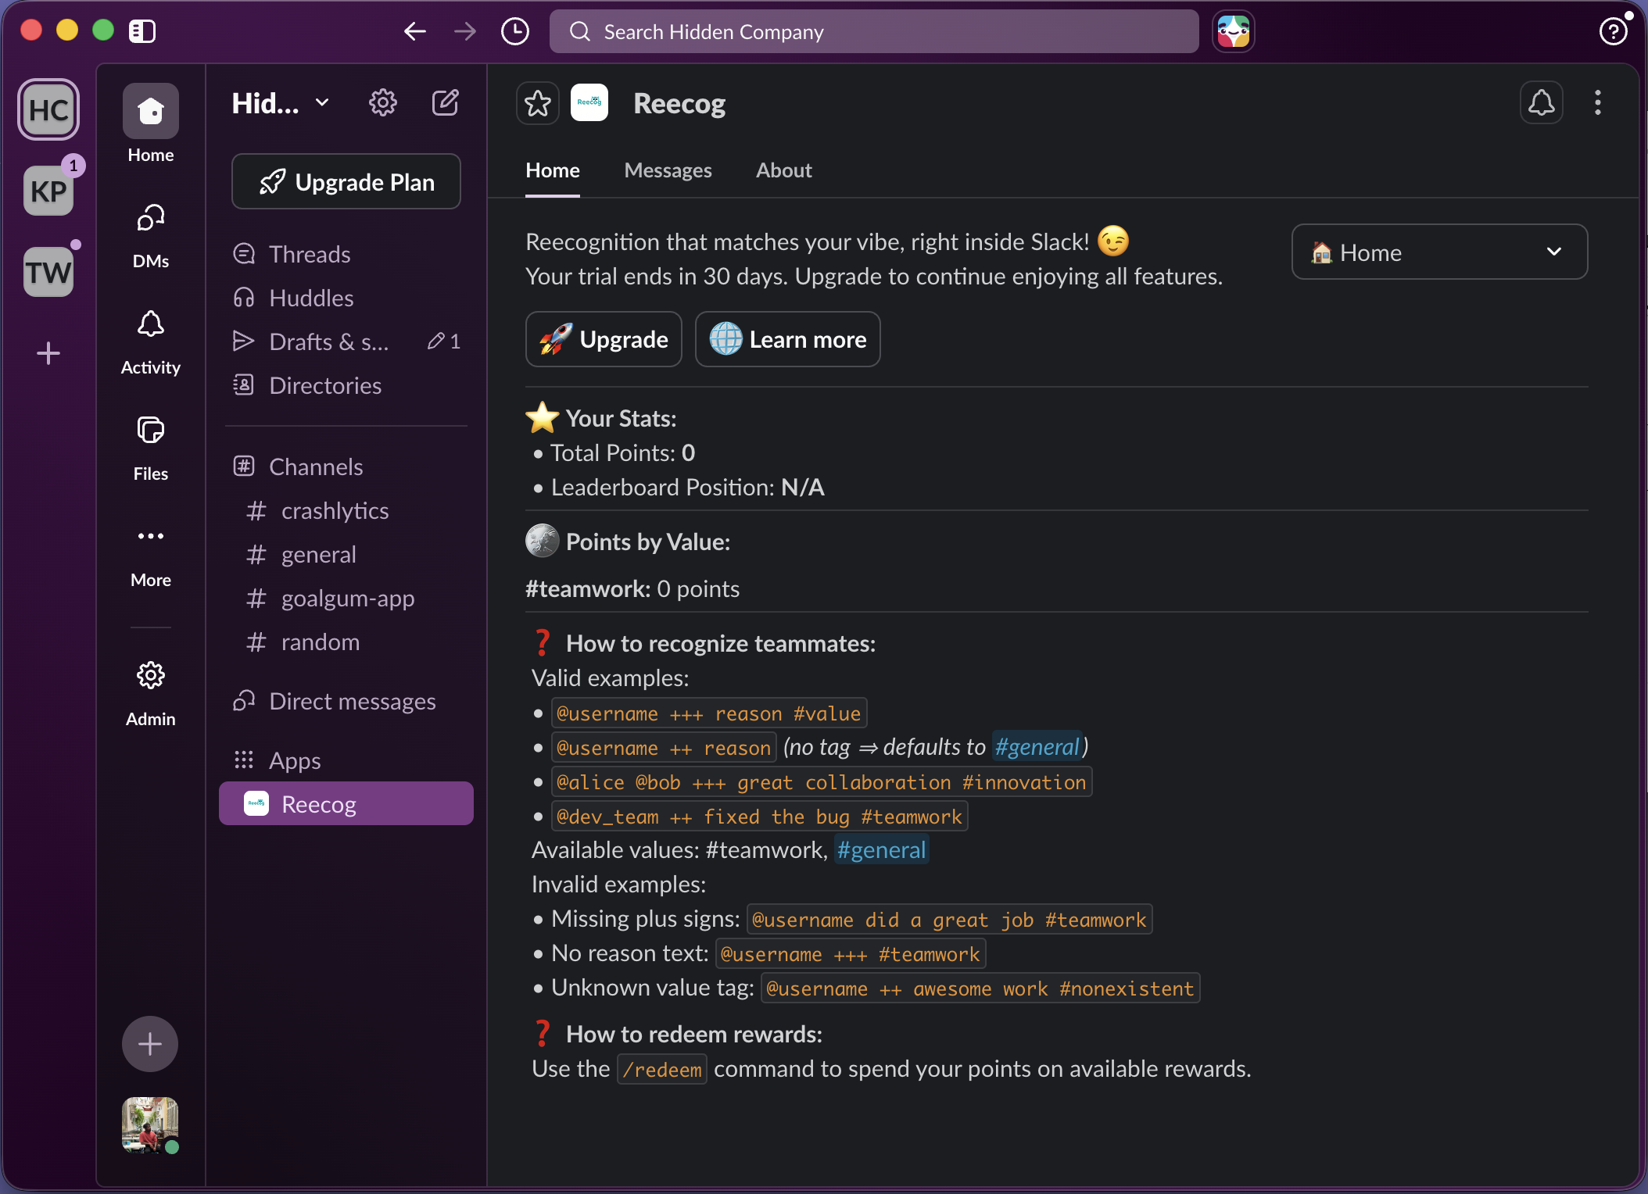Open the colorful app icon beside search
Screen dimensions: 1648x1194
(1234, 31)
